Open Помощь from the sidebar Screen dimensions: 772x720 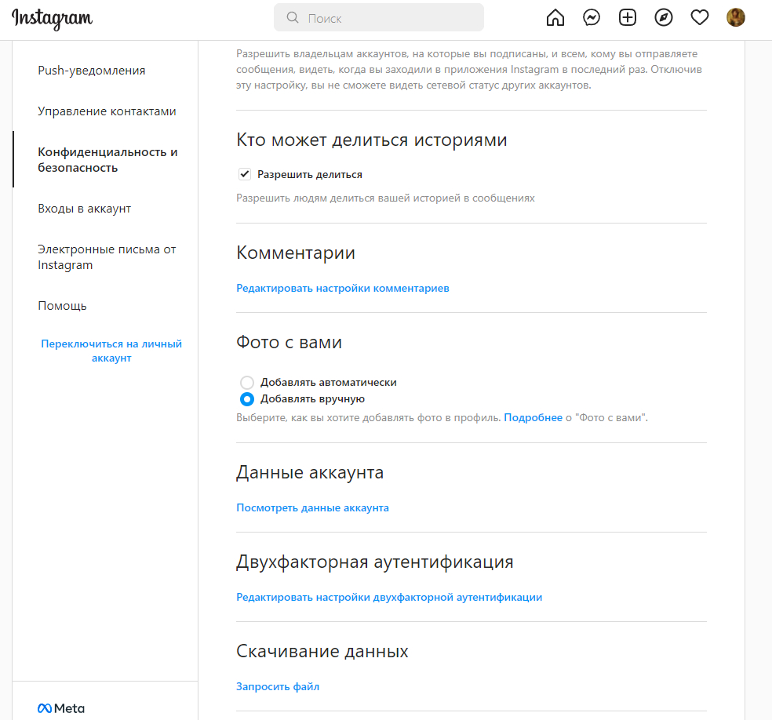pos(62,305)
